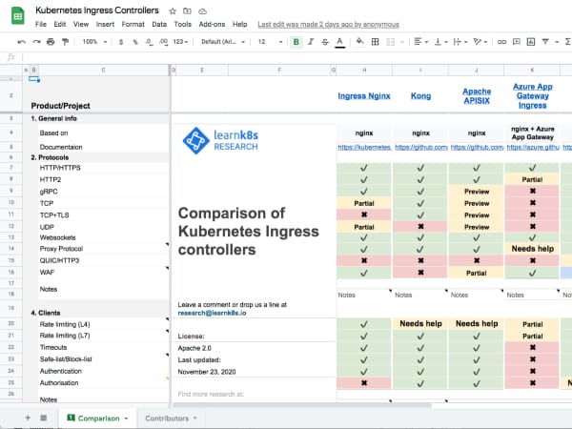Open the Add-ons menu
572x429 pixels.
point(212,24)
